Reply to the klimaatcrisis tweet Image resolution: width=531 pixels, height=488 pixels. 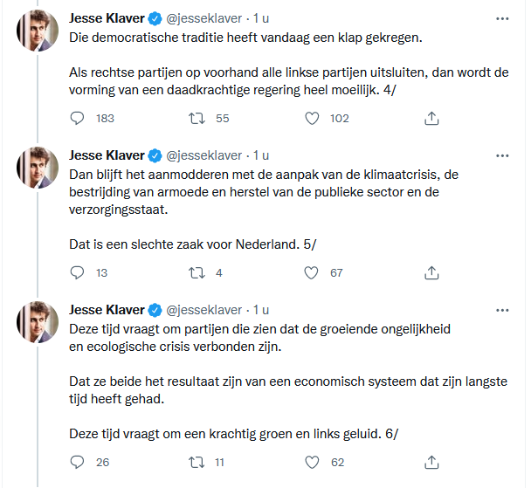78,272
